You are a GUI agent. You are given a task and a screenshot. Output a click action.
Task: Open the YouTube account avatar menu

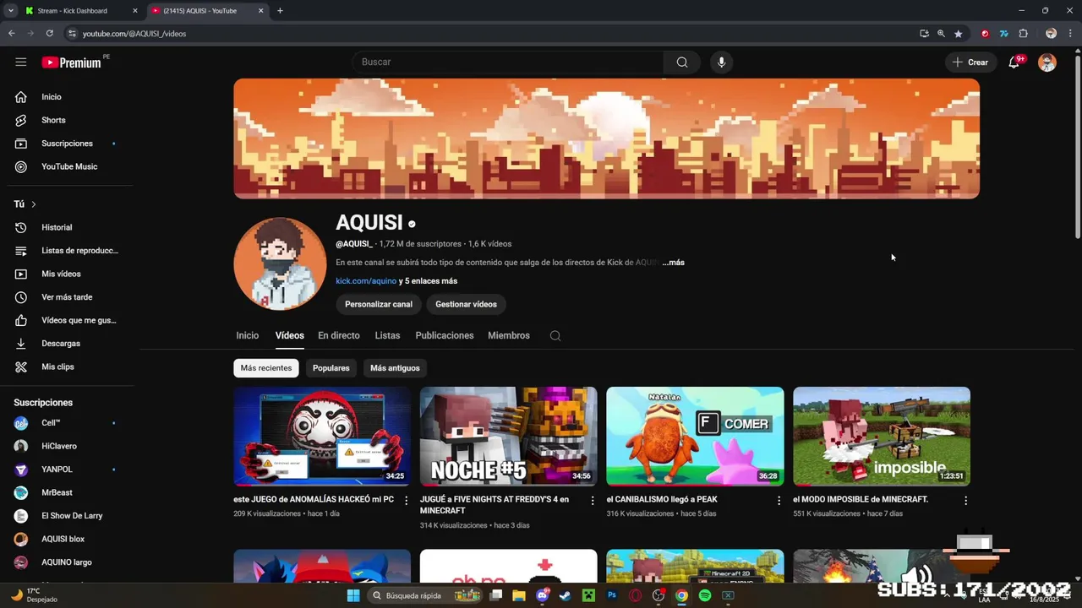pos(1047,62)
